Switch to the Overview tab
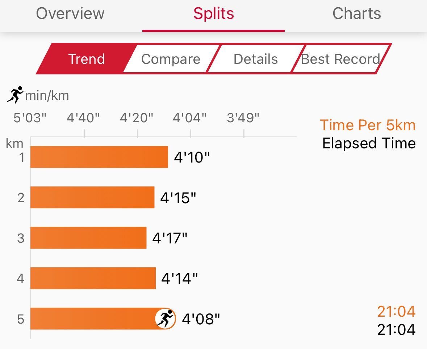This screenshot has height=349, width=427. [x=70, y=13]
